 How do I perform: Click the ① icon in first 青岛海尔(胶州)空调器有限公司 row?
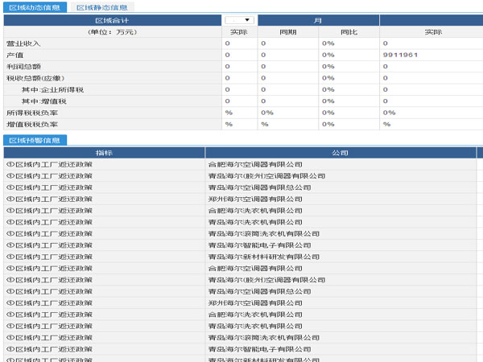click(10, 176)
